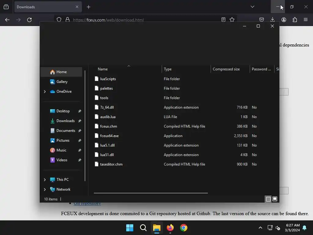The image size is (313, 235).
Task: Sort files by Name column
Action: 128,69
